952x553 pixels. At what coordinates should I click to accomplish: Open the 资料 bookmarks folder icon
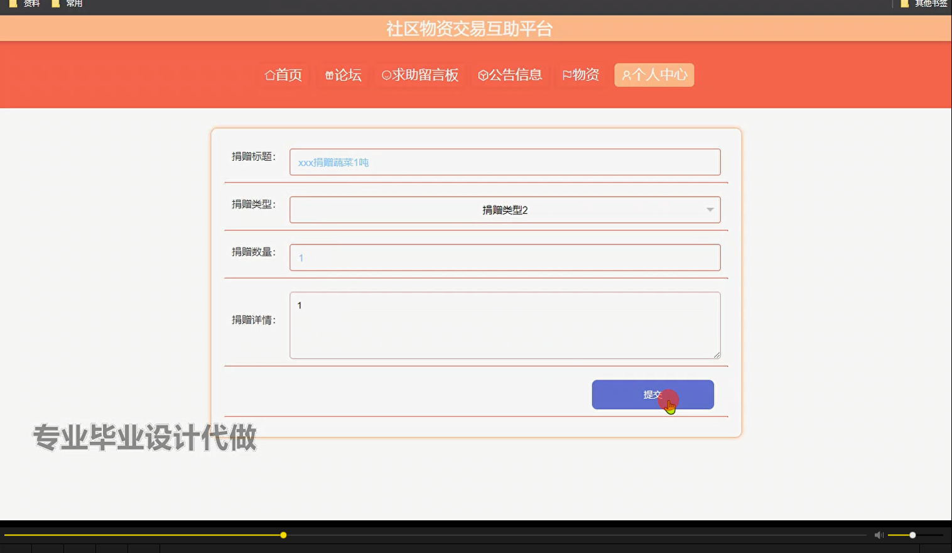tap(14, 4)
